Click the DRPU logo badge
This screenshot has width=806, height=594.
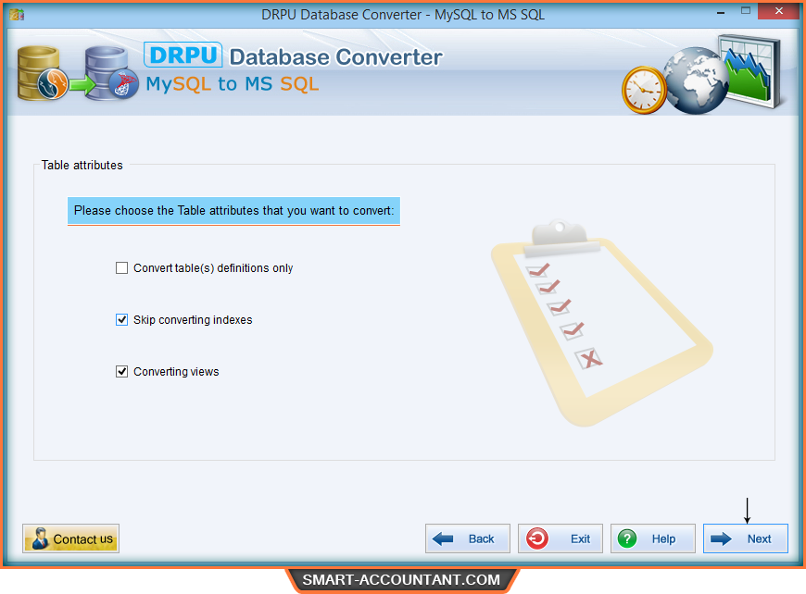(x=183, y=55)
